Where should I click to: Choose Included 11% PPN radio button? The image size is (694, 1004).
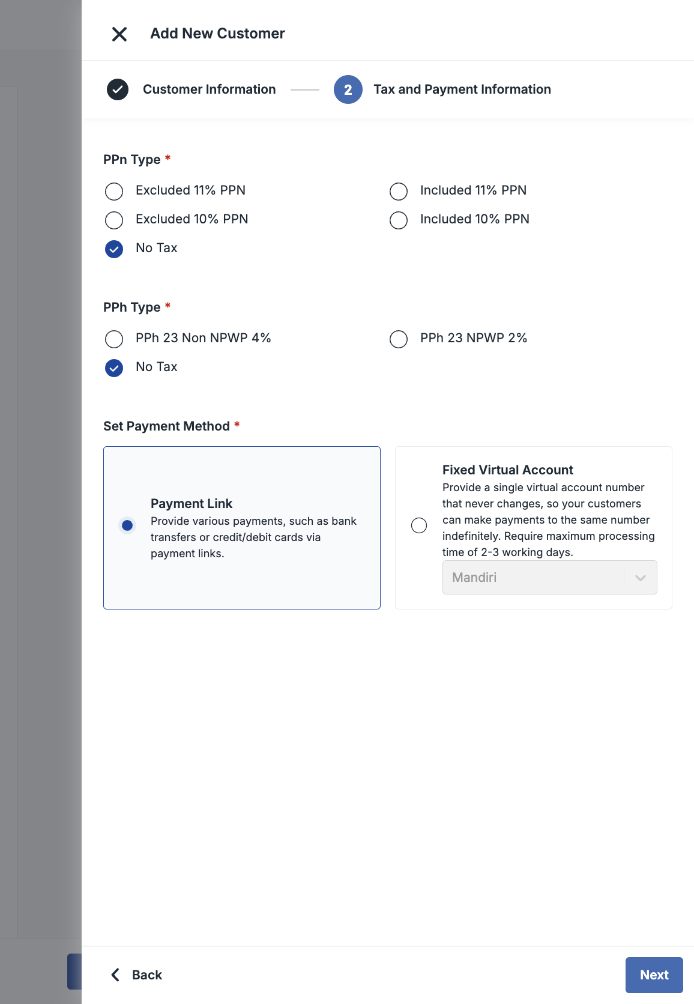pyautogui.click(x=399, y=191)
